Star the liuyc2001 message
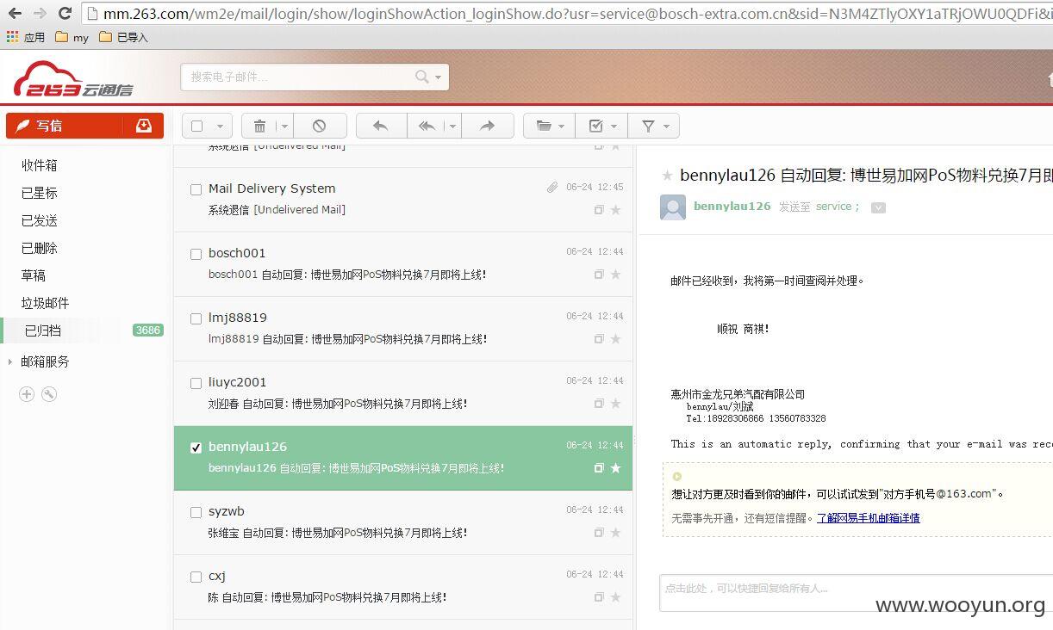Screen dimensions: 1053x630 615,404
